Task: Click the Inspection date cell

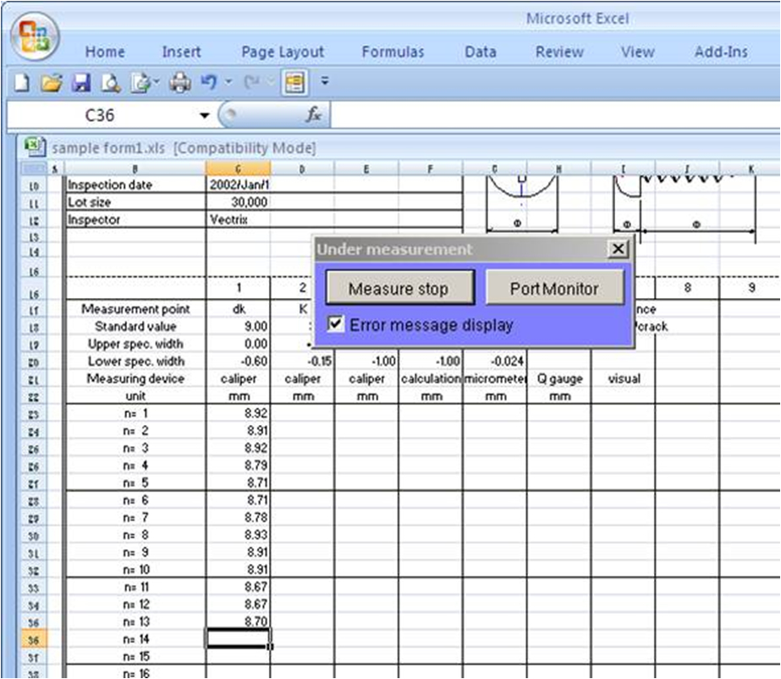Action: 136,185
